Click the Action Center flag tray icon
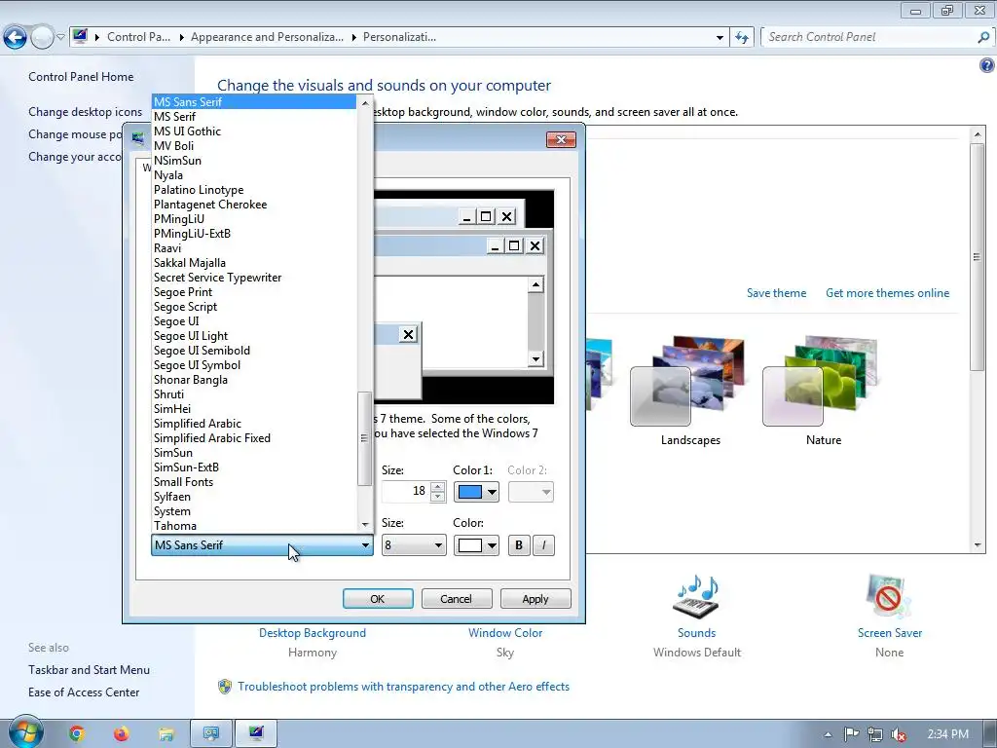This screenshot has width=997, height=748. pyautogui.click(x=851, y=734)
